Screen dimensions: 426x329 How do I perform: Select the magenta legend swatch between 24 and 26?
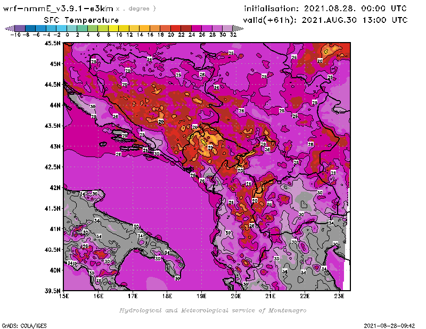pos(196,28)
